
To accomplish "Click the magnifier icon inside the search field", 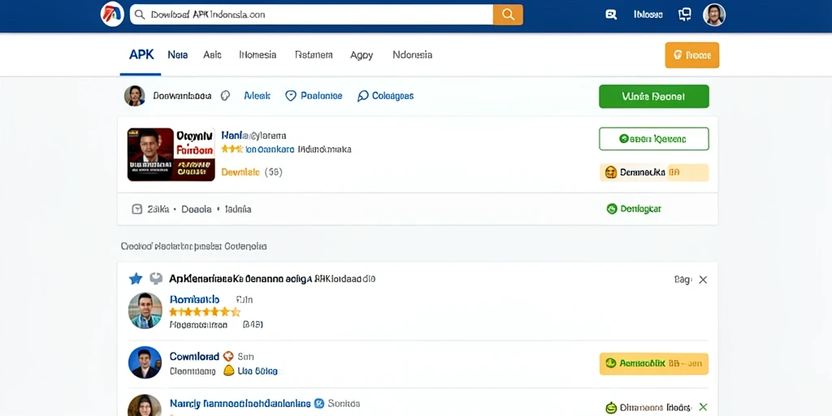I will click(x=140, y=15).
